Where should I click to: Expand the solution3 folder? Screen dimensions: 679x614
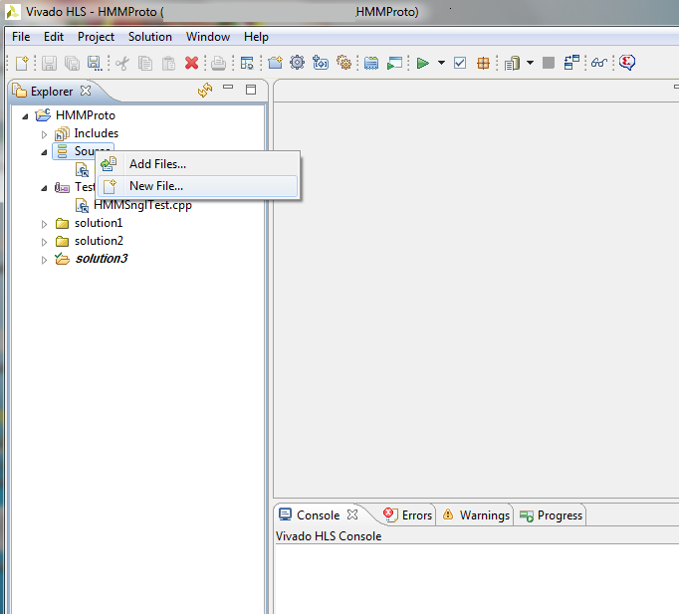coord(44,260)
